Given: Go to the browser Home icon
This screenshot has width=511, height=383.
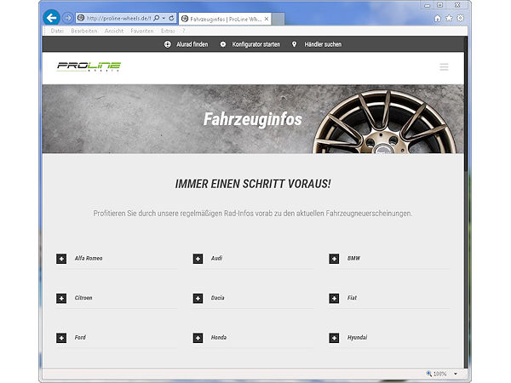Looking at the screenshot, I should click(x=438, y=18).
